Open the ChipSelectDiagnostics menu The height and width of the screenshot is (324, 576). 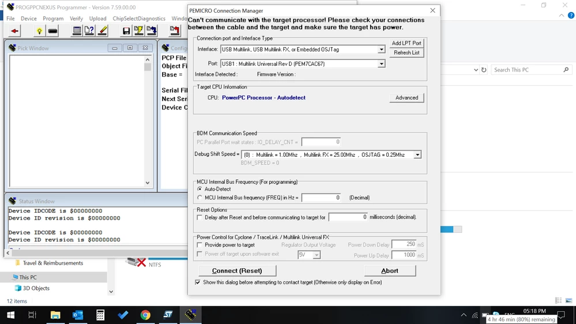pyautogui.click(x=139, y=18)
